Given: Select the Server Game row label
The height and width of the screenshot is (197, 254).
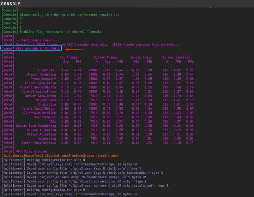Looking at the screenshot, I should [x=46, y=100].
